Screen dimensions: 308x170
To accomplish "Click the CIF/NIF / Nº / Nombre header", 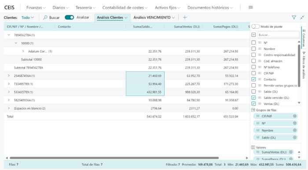I will [x=25, y=27].
